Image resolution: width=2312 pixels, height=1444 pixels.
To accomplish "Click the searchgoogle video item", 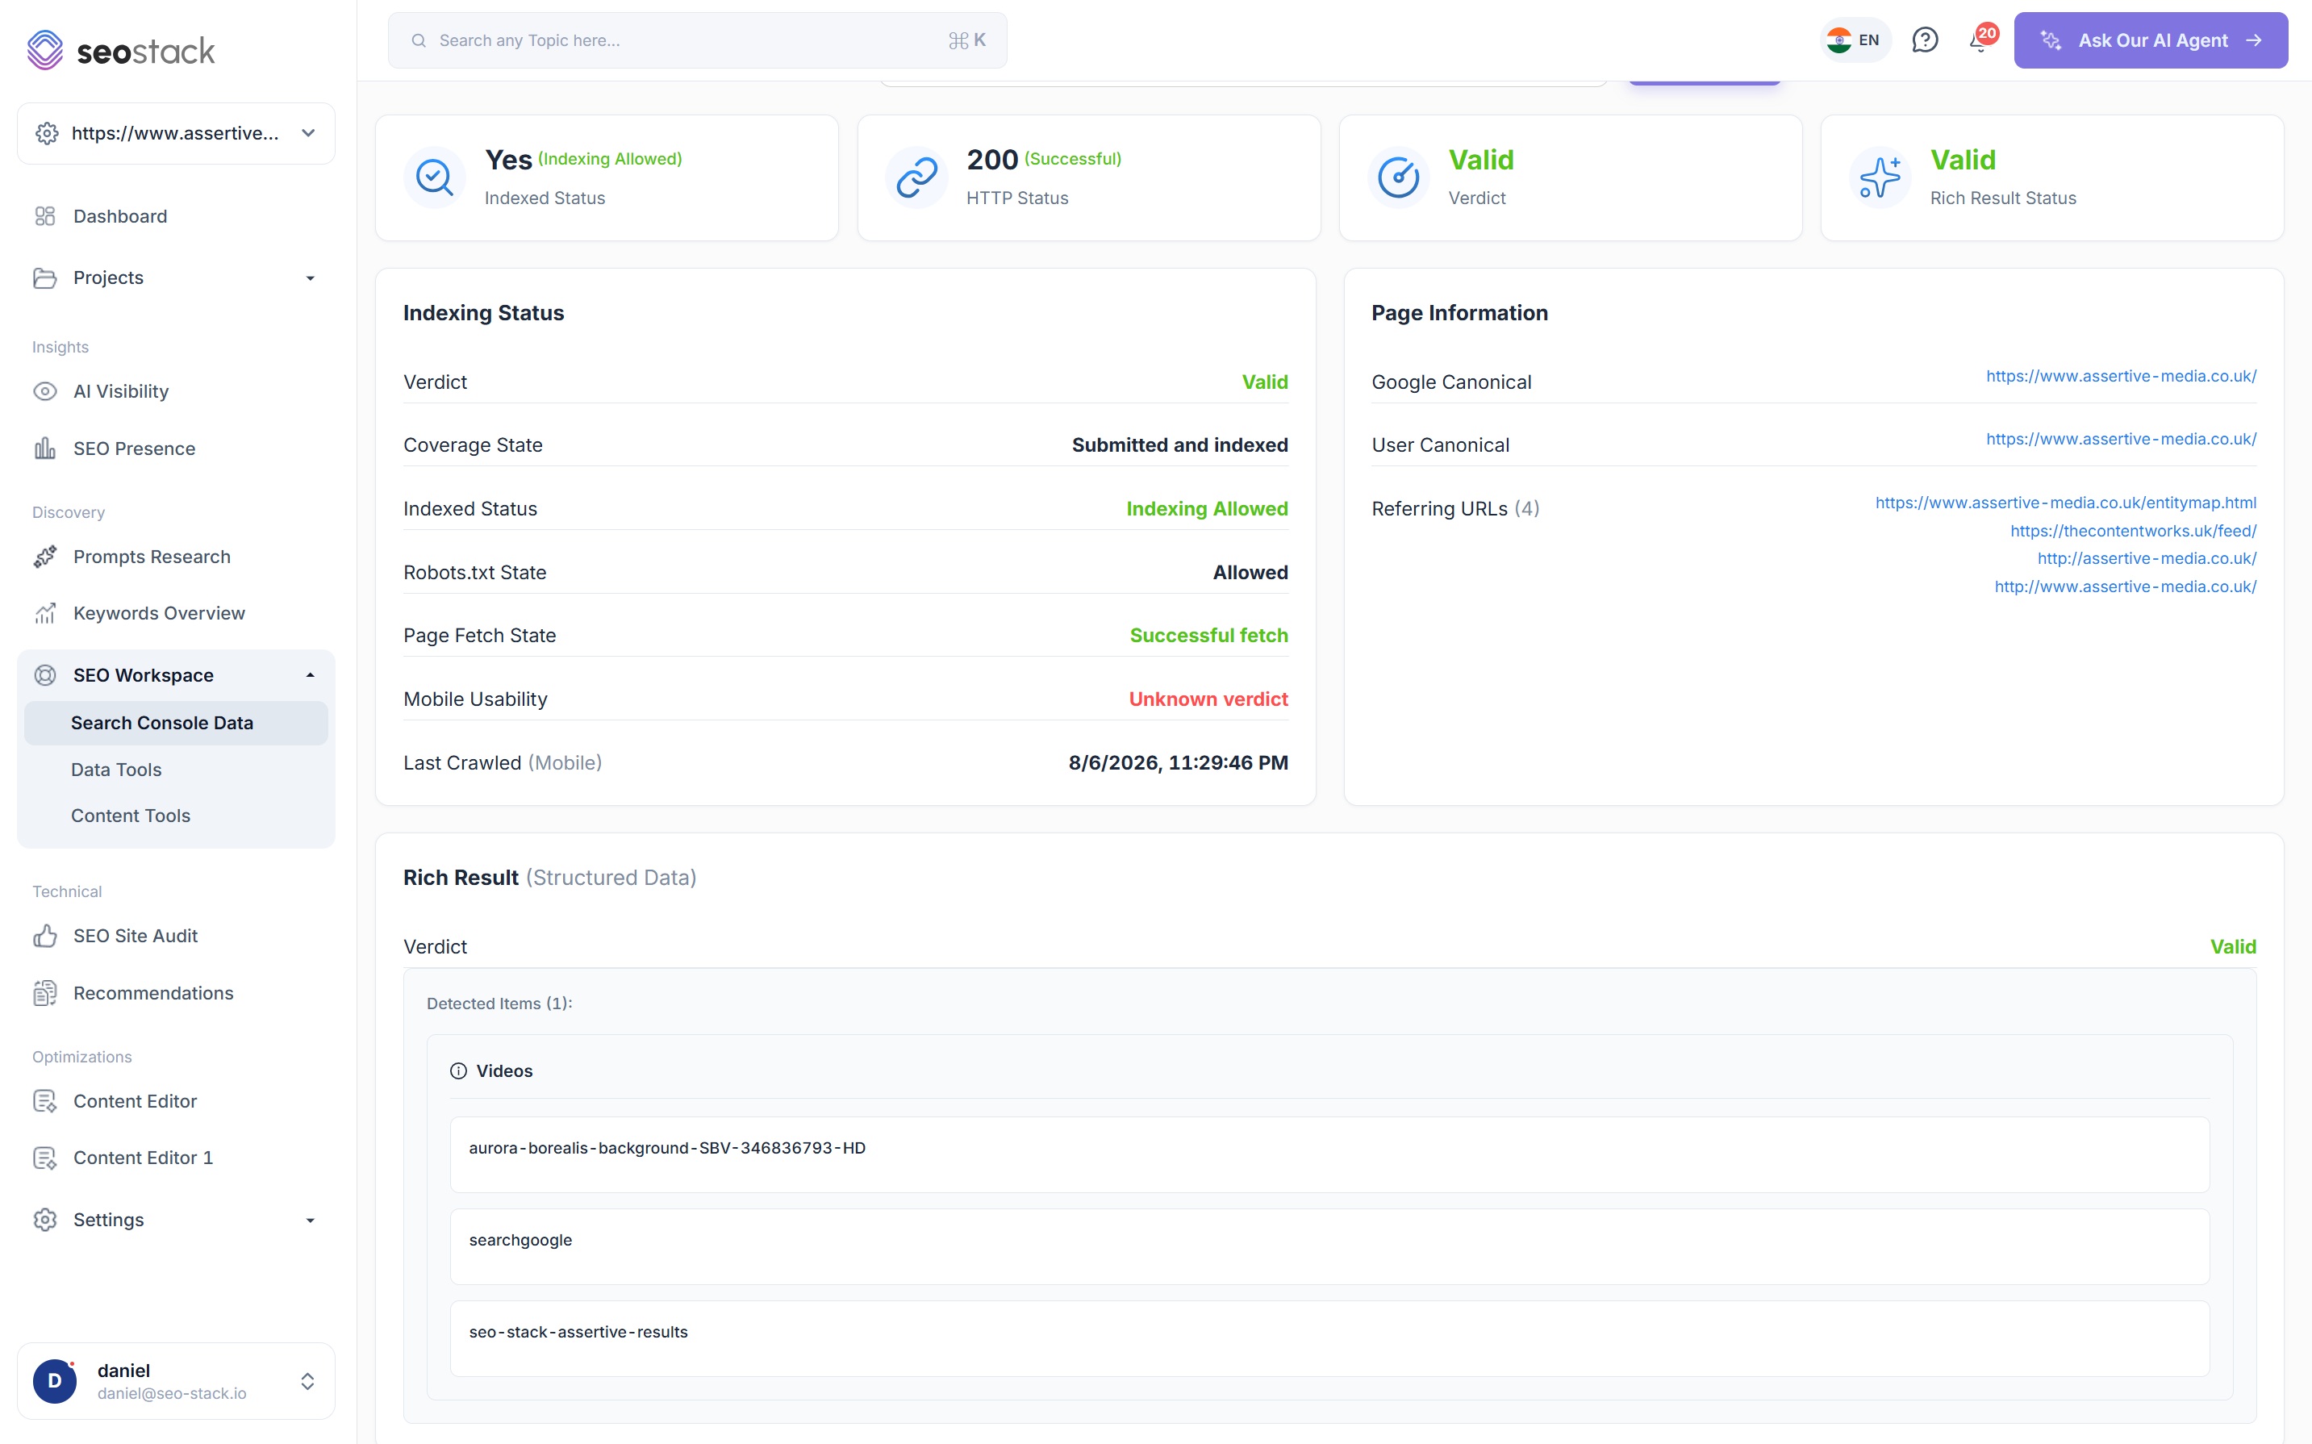I will coord(1329,1246).
